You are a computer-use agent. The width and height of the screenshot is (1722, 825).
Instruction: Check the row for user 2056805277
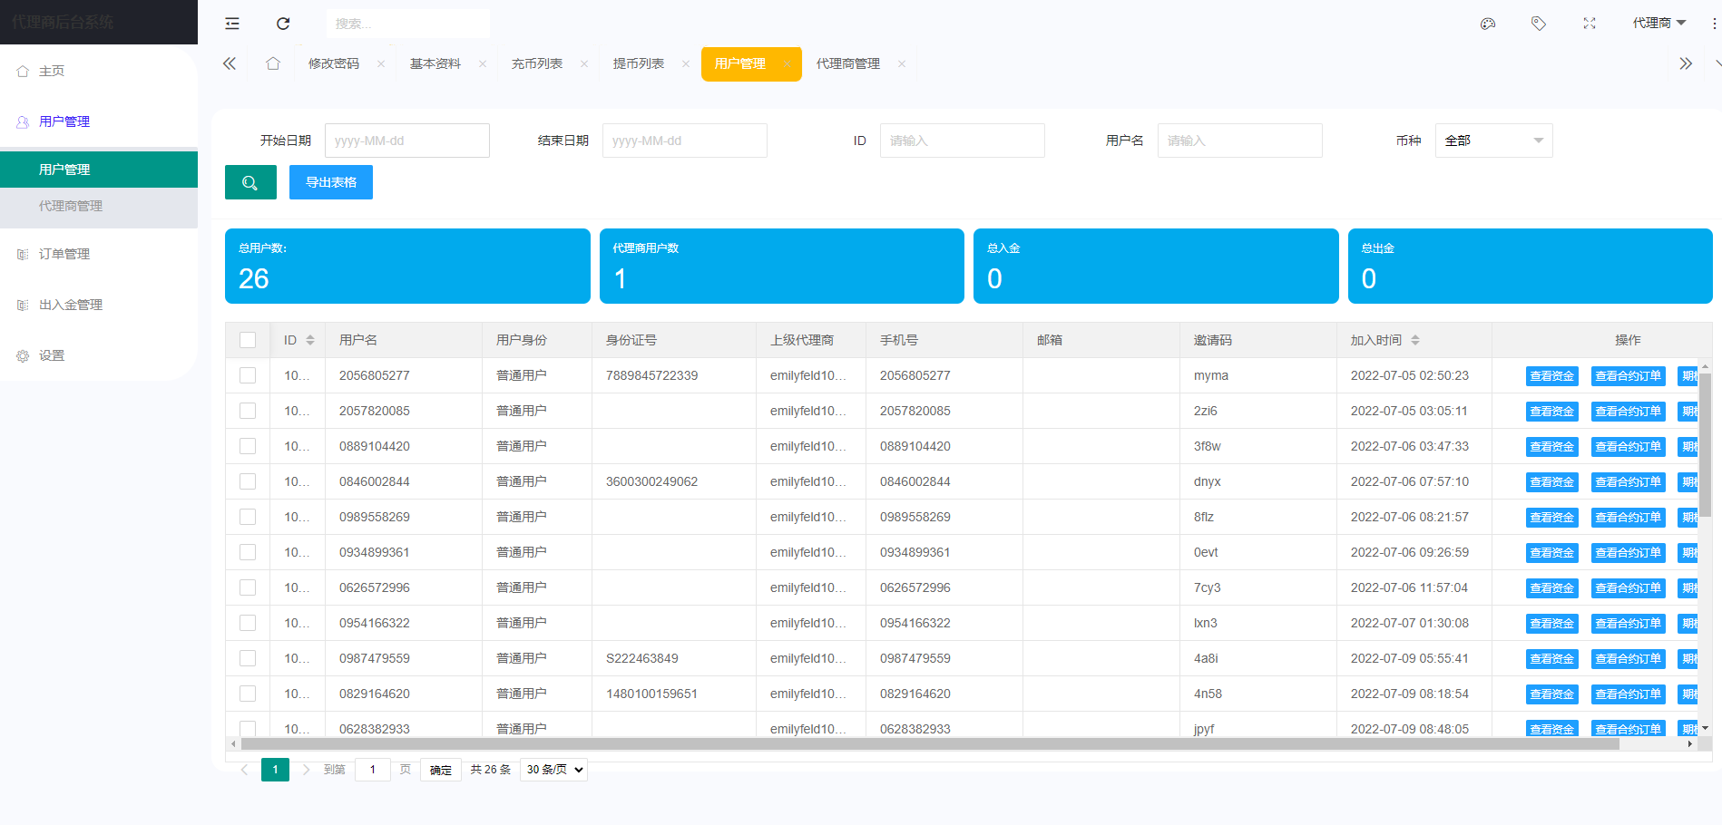(x=248, y=375)
